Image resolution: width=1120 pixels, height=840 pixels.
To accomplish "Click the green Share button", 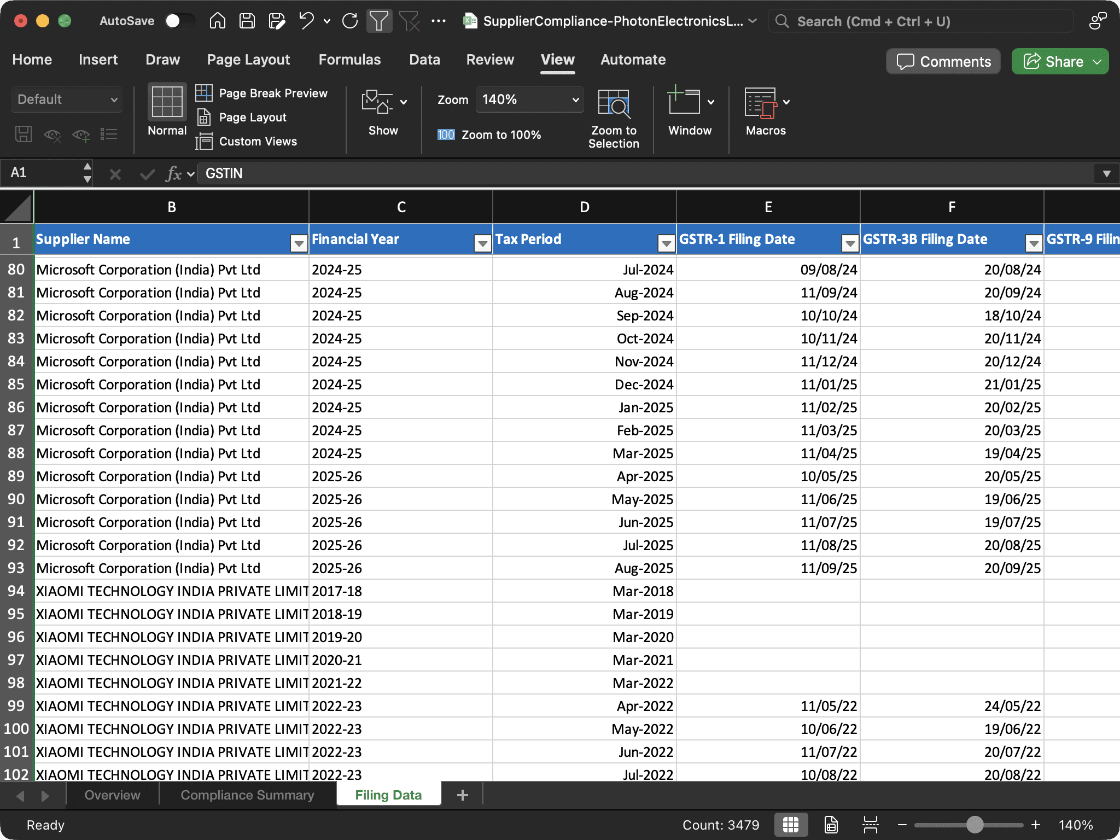I will coord(1054,61).
